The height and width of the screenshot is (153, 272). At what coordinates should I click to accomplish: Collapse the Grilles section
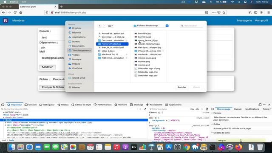pyautogui.click(x=212, y=124)
